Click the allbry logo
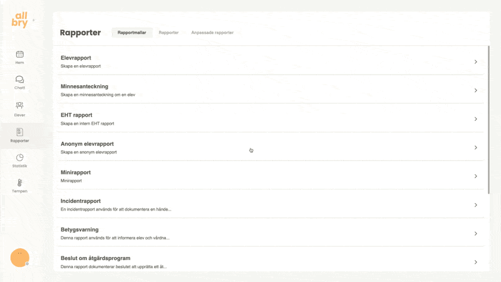 (x=20, y=20)
